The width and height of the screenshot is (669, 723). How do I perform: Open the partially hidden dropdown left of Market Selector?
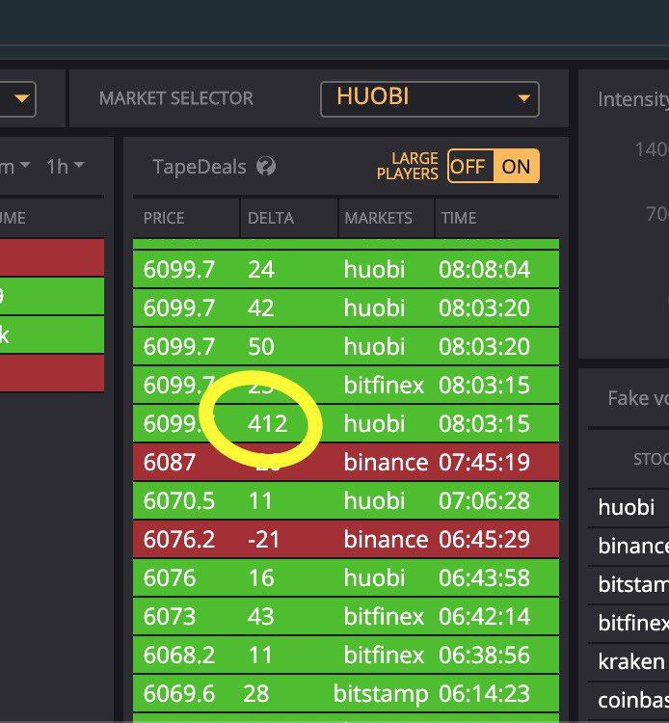pos(17,98)
